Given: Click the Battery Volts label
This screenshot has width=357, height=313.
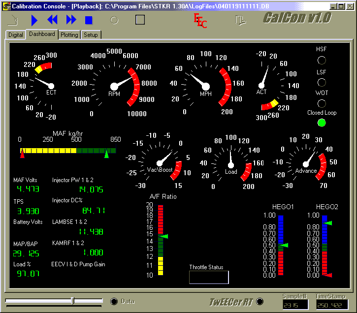Looking at the screenshot, I should (x=28, y=222).
